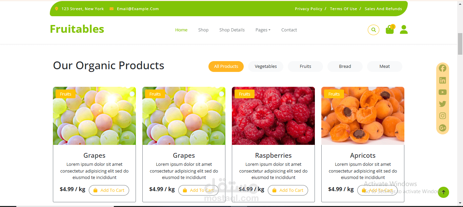Click the page vertical scrollbar thumb
The height and width of the screenshot is (207, 463).
[x=460, y=44]
